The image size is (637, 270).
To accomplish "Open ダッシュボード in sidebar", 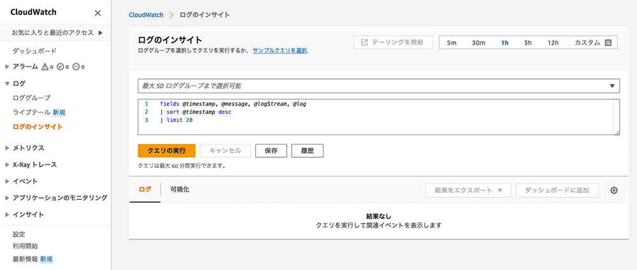I will [34, 51].
